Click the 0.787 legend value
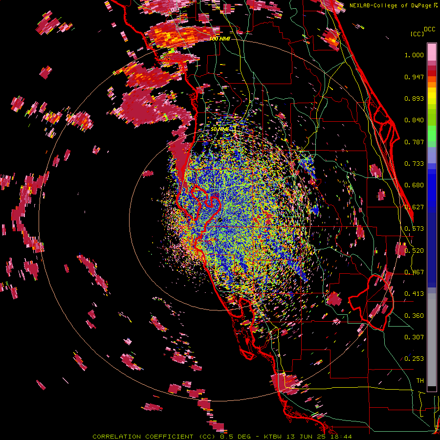440x440 pixels. 414,142
